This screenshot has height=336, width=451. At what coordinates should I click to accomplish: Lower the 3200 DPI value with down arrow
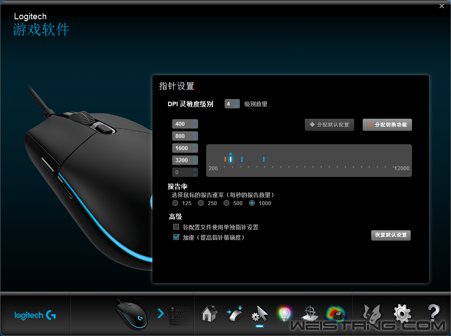coord(195,162)
